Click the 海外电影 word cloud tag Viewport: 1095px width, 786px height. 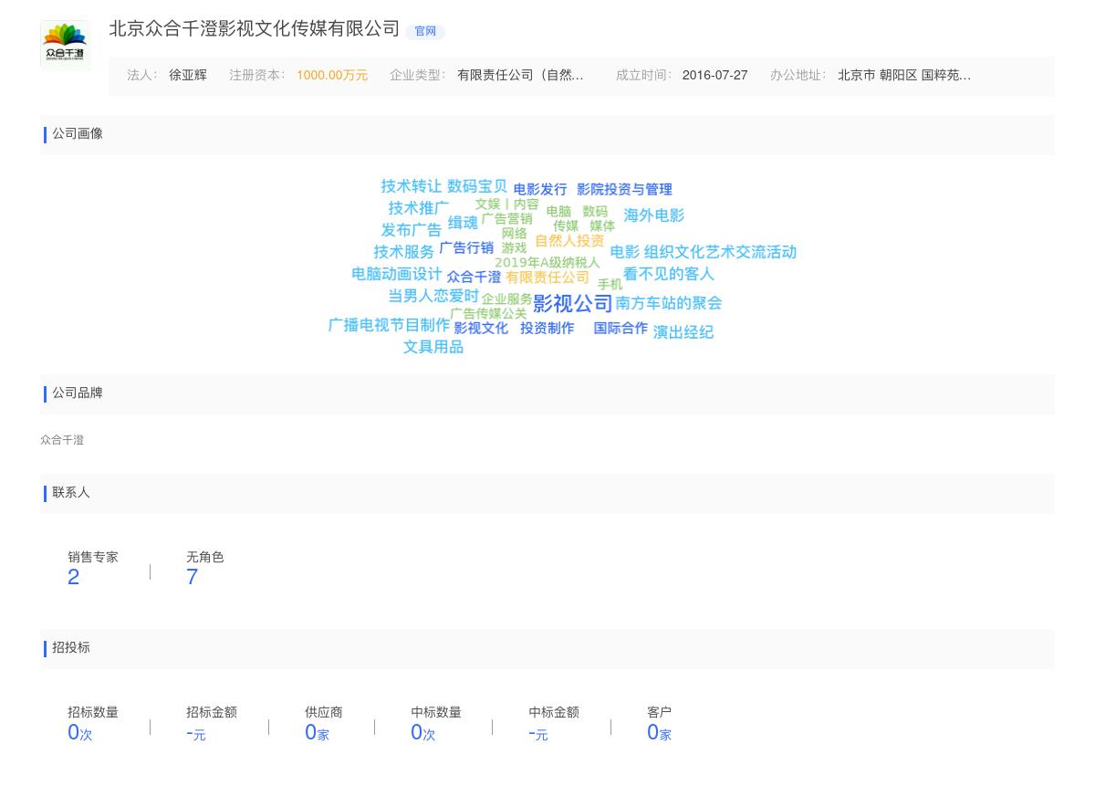click(x=653, y=215)
